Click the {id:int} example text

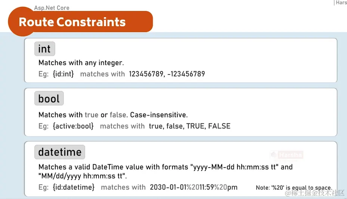63,74
